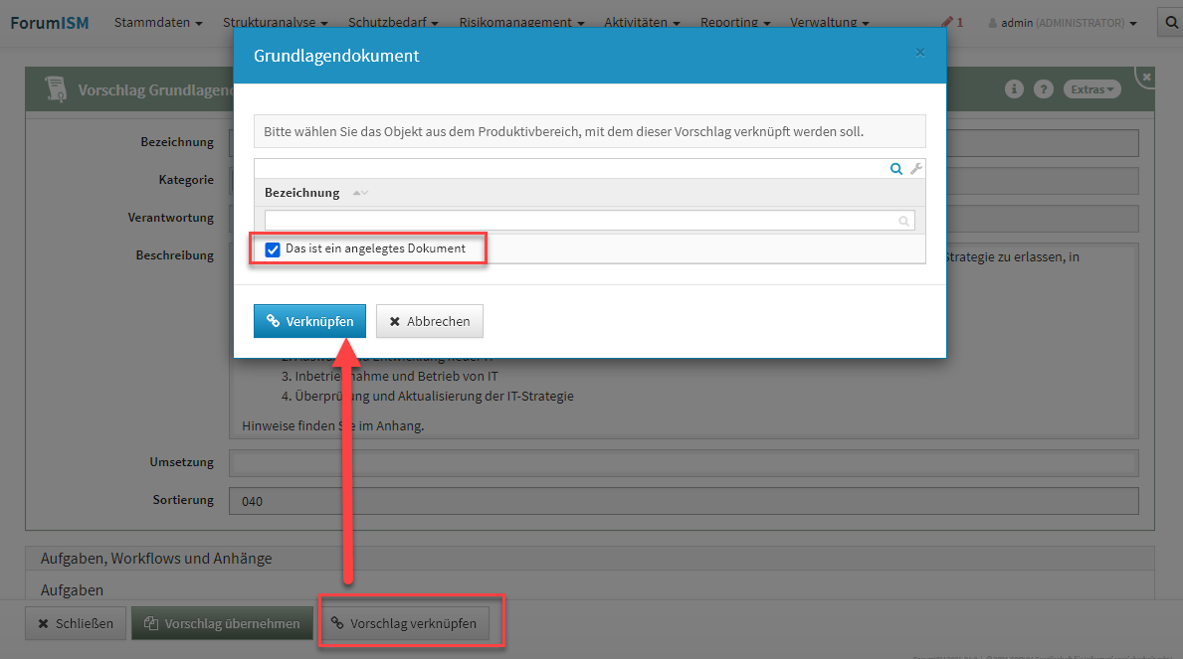The image size is (1183, 659).
Task: Click Vorschlag verknüpfen button
Action: (x=405, y=623)
